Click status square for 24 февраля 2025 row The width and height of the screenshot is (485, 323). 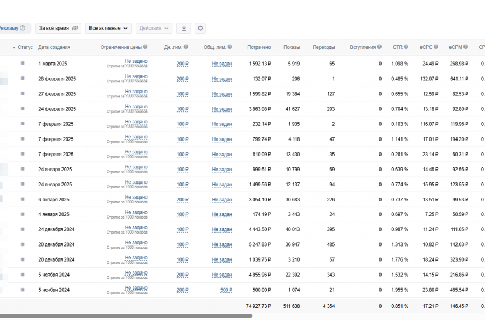23,109
